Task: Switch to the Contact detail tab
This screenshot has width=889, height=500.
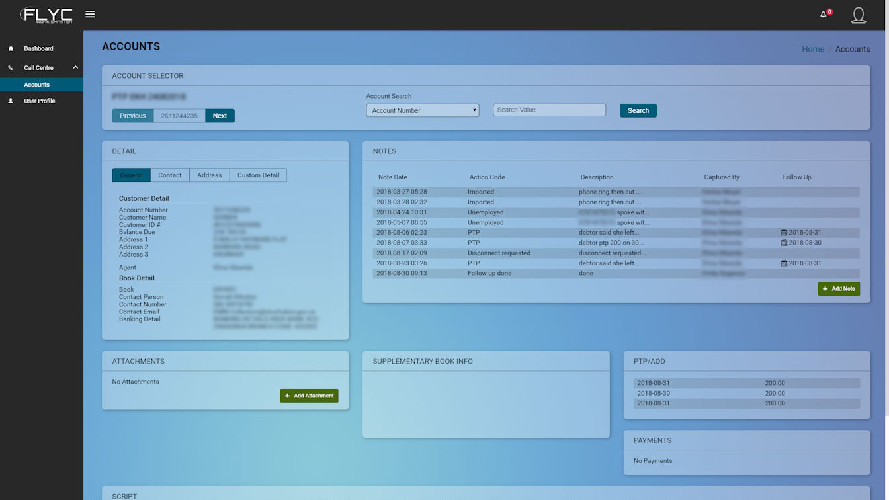Action: (x=170, y=175)
